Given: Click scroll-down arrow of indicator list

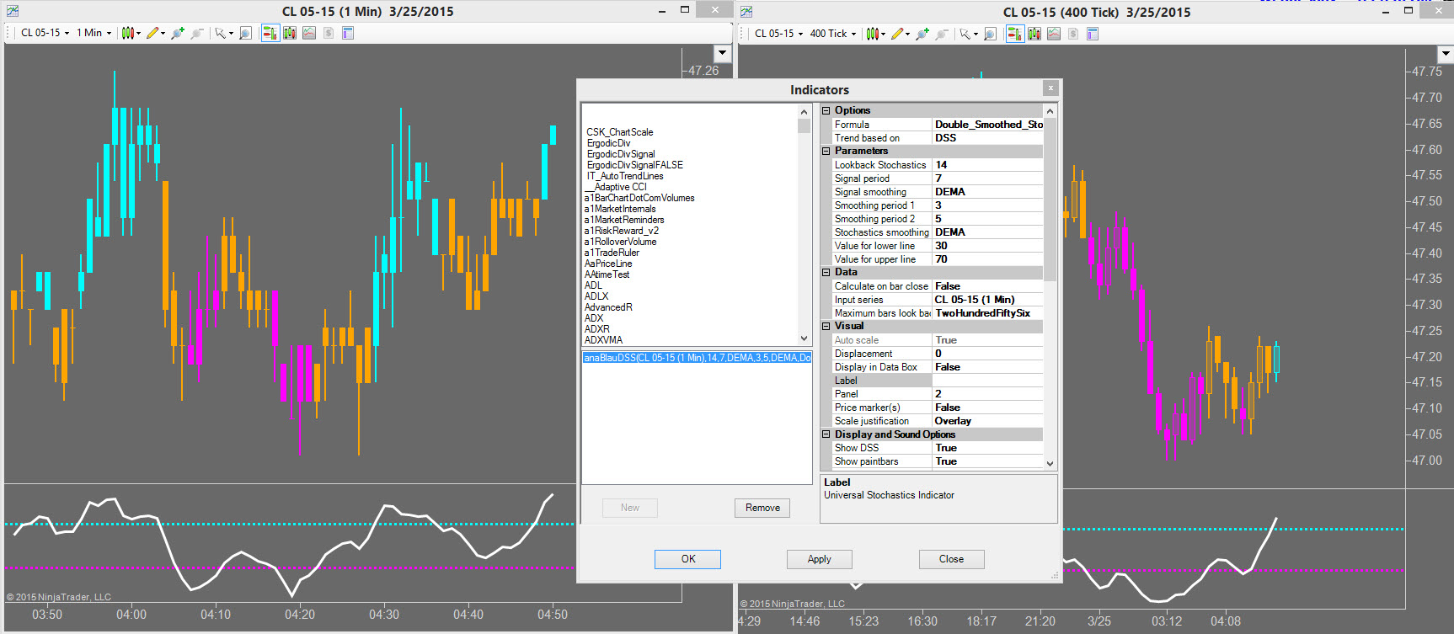Looking at the screenshot, I should 804,338.
